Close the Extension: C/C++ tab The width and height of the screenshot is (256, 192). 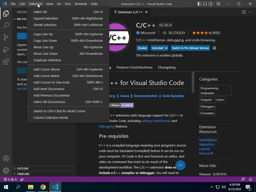tap(146, 12)
